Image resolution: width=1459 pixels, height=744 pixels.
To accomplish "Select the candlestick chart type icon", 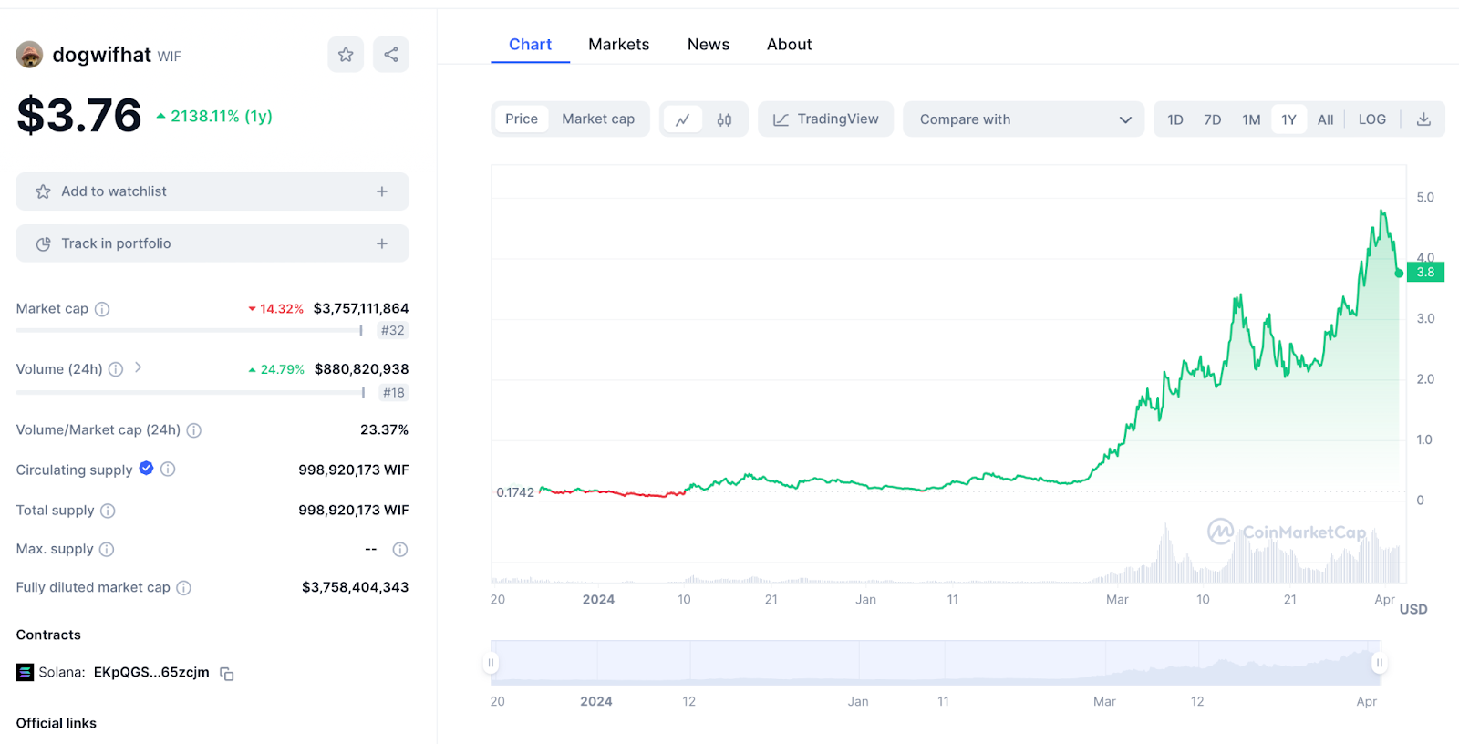I will tap(724, 119).
